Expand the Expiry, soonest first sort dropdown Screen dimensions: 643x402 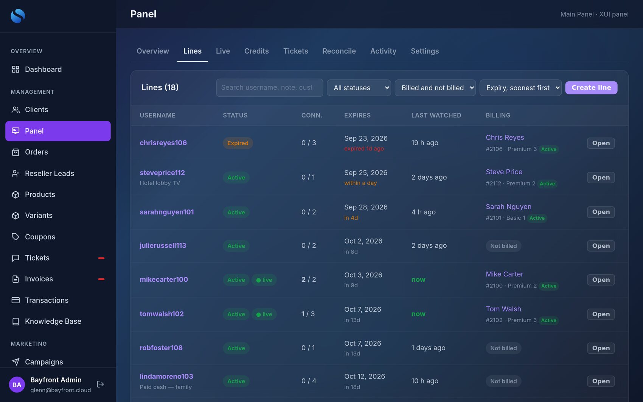coord(520,88)
